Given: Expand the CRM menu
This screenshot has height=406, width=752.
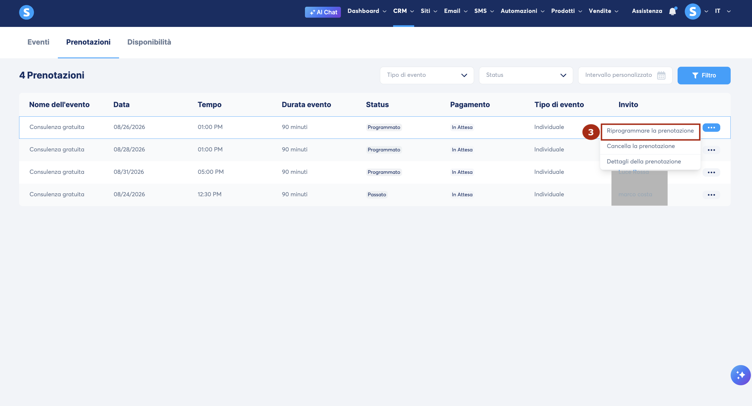Looking at the screenshot, I should (x=404, y=11).
